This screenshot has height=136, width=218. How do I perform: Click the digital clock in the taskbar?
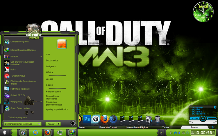point(203,133)
